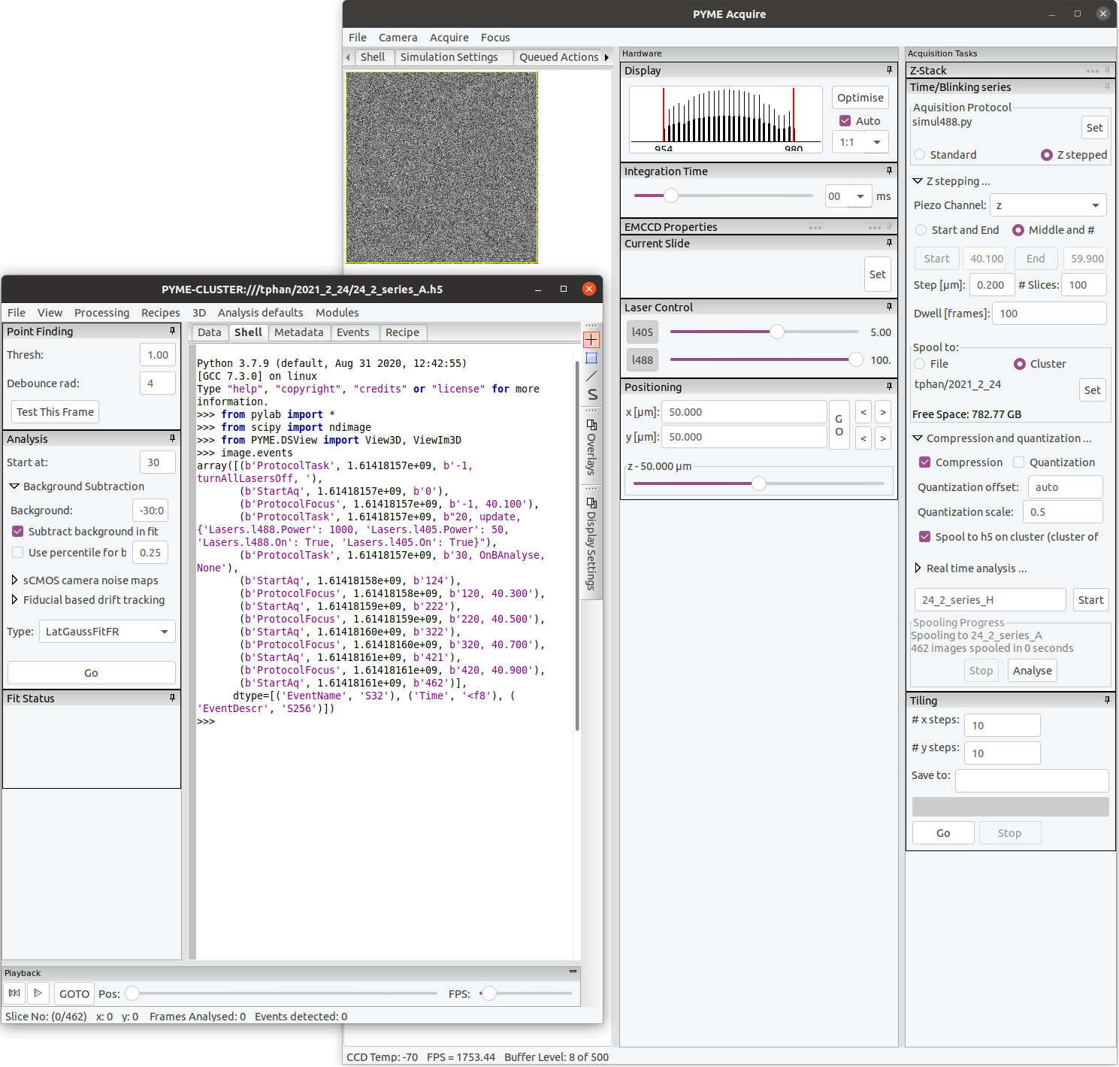This screenshot has width=1119, height=1067.
Task: Switch to the Metadata tab
Action: 299,332
